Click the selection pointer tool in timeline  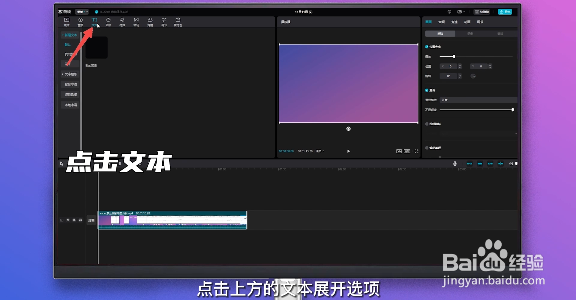(x=62, y=164)
